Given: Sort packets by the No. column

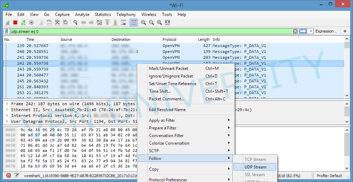Looking at the screenshot, I should (14, 39).
